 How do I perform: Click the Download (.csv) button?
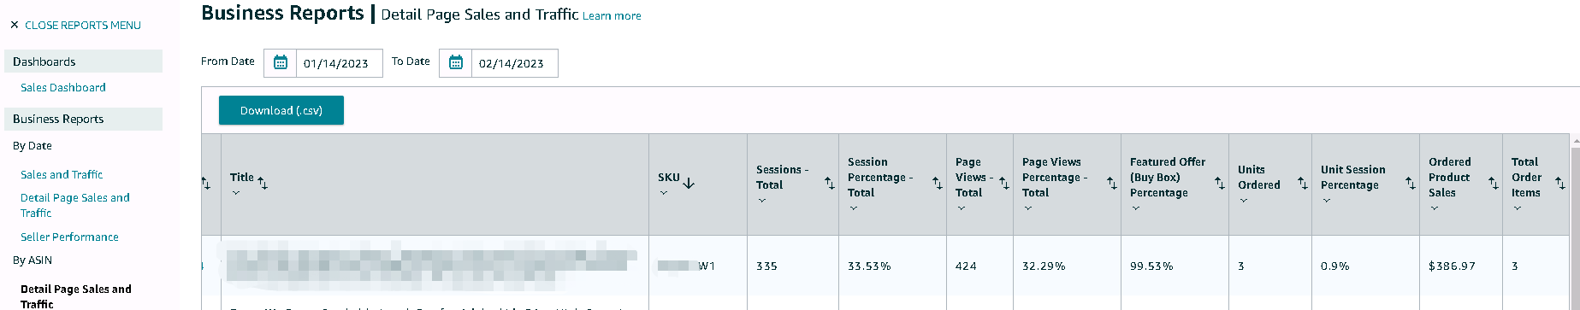point(281,110)
